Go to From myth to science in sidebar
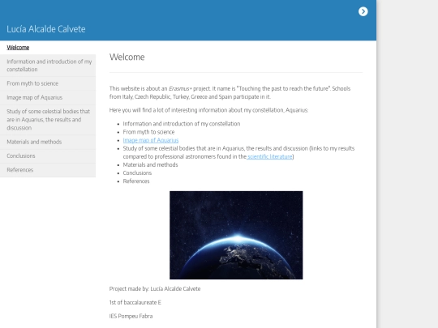This screenshot has width=438, height=328. tap(48, 83)
